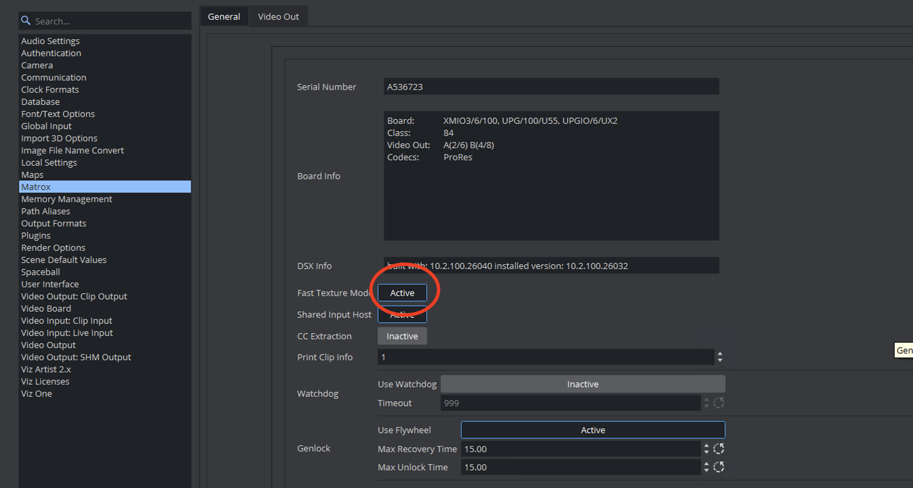Image resolution: width=913 pixels, height=488 pixels.
Task: Switch to the Video Out tab
Action: [278, 17]
